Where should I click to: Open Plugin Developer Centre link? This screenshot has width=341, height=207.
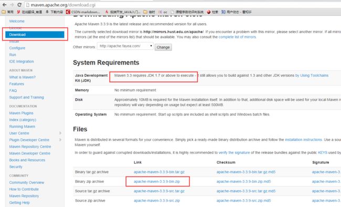[x=29, y=140]
